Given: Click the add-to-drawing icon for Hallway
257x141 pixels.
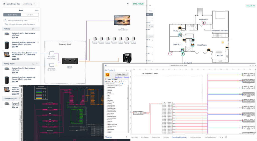Looking at the screenshot, I should [33, 29].
